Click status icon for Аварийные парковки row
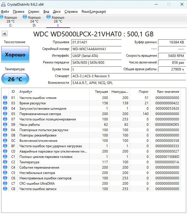 pyautogui.click(x=5, y=151)
